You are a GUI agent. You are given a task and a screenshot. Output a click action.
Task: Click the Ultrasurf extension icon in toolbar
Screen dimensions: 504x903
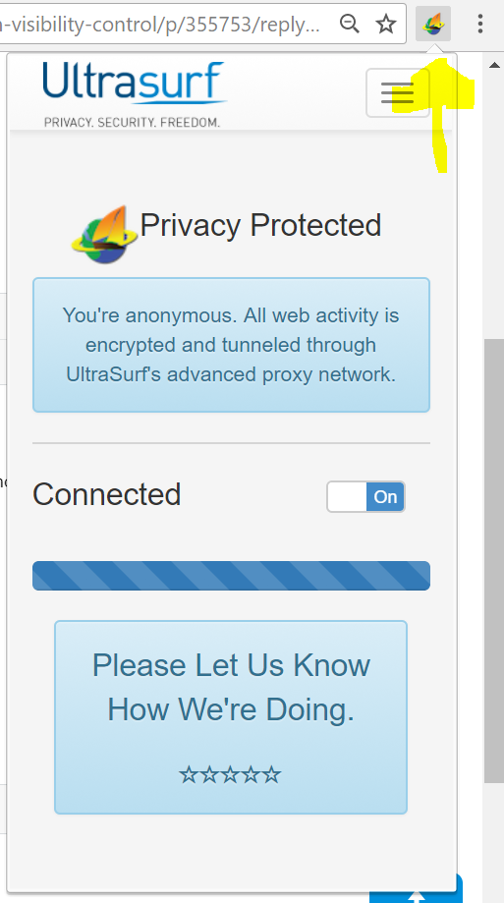433,24
